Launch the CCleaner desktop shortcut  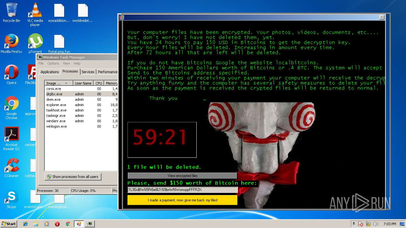11,168
